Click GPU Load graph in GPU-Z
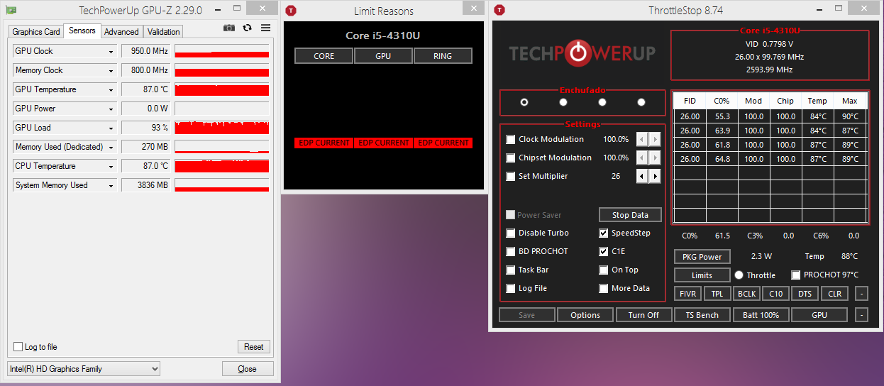The height and width of the screenshot is (386, 884). click(222, 128)
